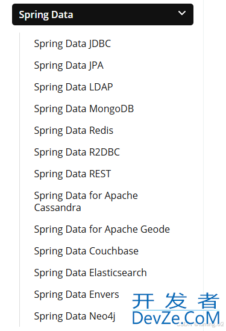The height and width of the screenshot is (331, 226).
Task: Open the Spring Data JDBC link
Action: (72, 44)
